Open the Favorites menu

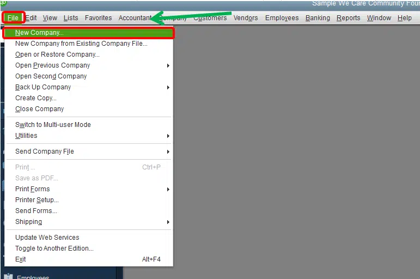pyautogui.click(x=98, y=18)
